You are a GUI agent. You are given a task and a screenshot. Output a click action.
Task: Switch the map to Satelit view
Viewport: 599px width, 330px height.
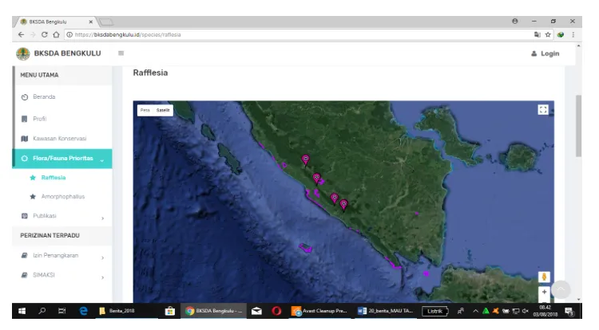click(163, 110)
